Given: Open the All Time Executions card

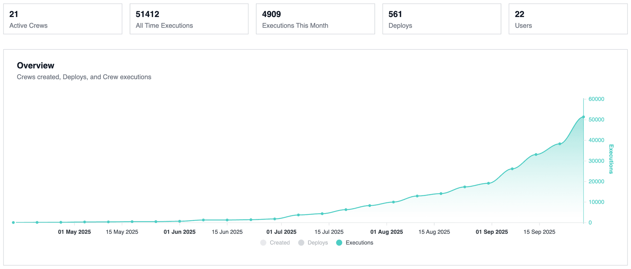Looking at the screenshot, I should [189, 19].
